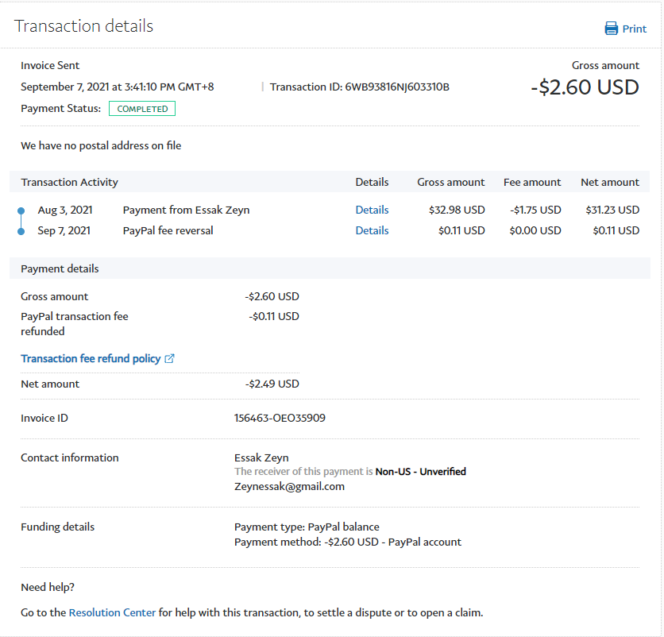Image resolution: width=664 pixels, height=637 pixels.
Task: Select the Transaction ID 6WB93816NJ603310B
Action: (x=397, y=87)
